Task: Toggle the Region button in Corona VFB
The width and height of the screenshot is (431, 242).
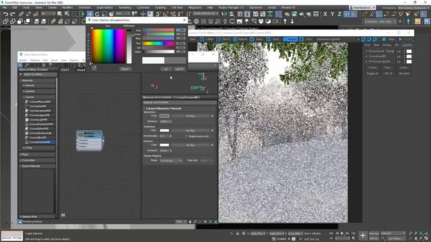Action: (290, 39)
